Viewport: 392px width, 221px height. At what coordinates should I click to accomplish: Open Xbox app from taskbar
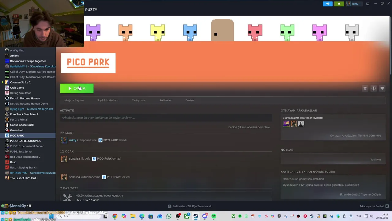click(187, 216)
